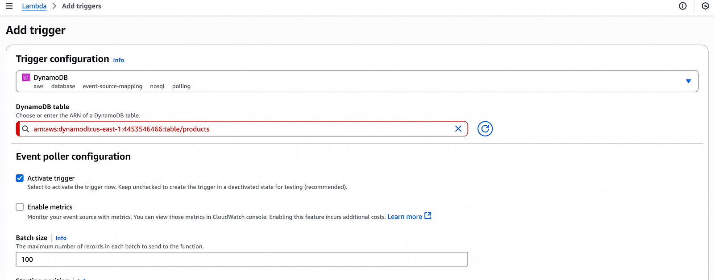
Task: Expand the DynamoDB trigger source dropdown
Action: (x=357, y=81)
